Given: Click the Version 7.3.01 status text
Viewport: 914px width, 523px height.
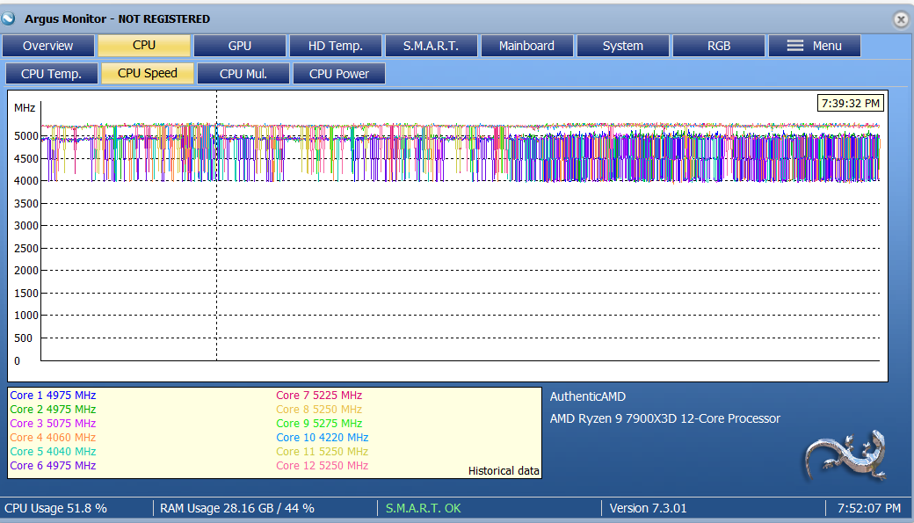Looking at the screenshot, I should (x=648, y=508).
